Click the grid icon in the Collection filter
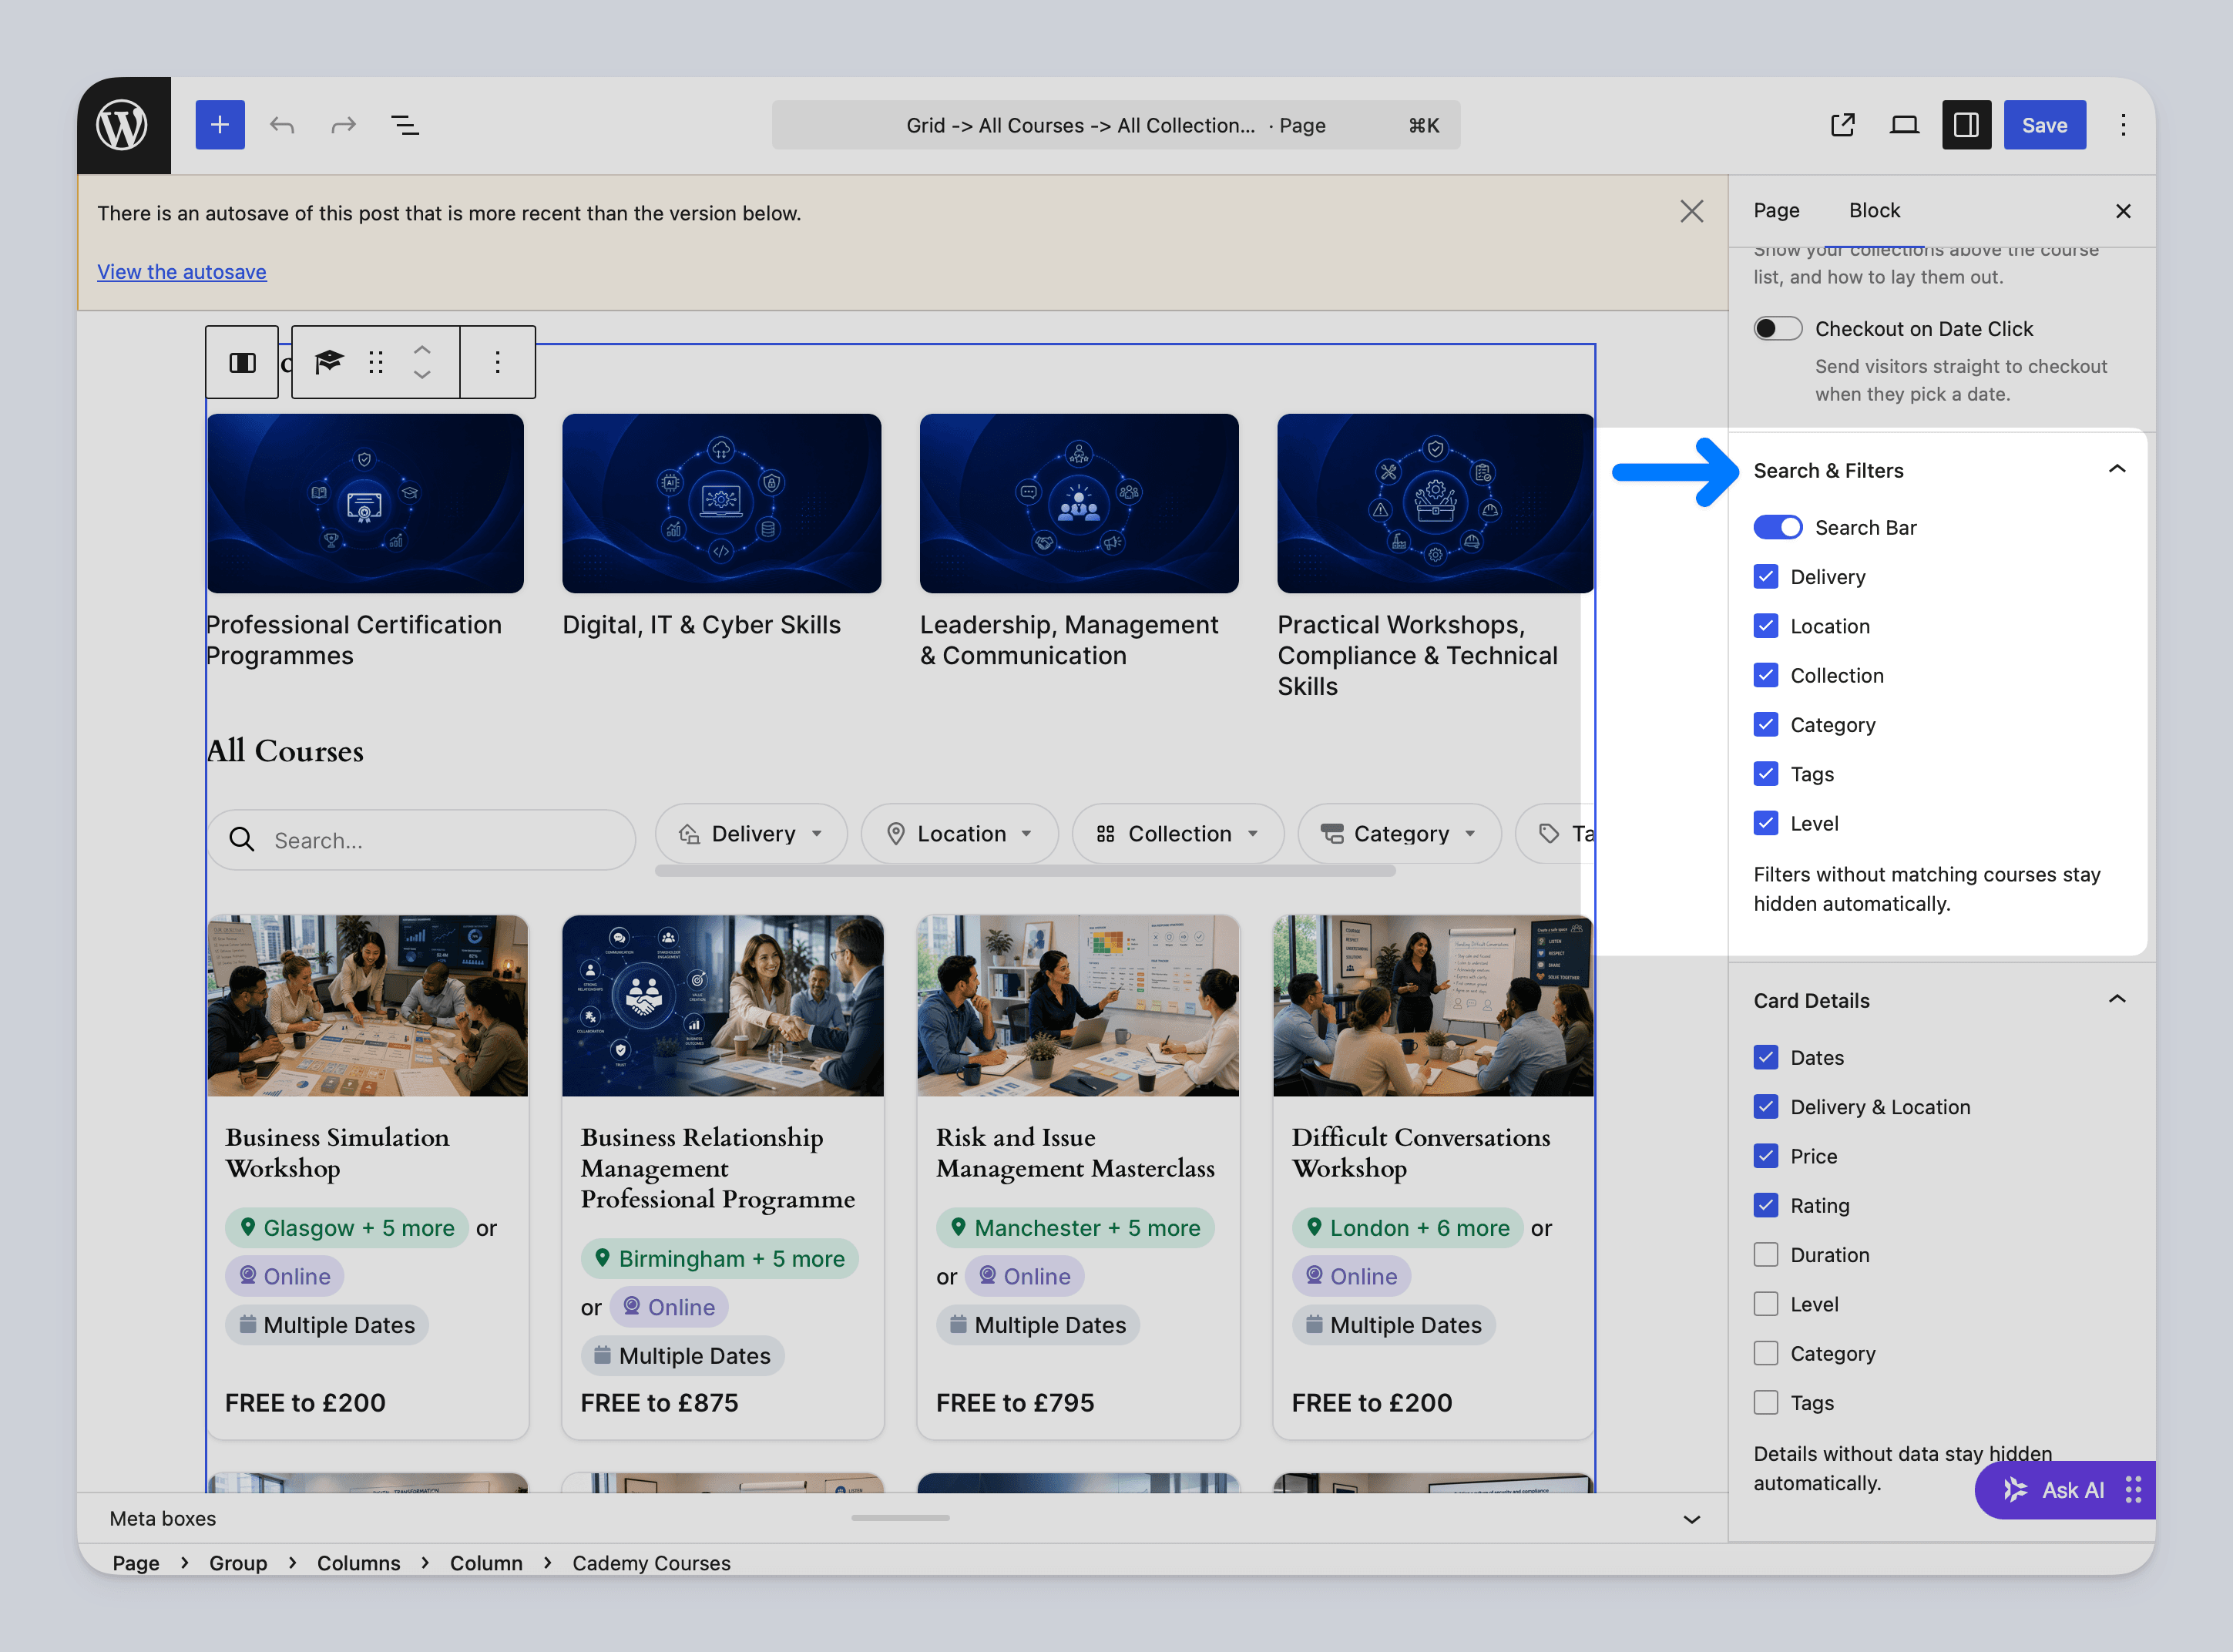The width and height of the screenshot is (2233, 1652). click(x=1105, y=833)
